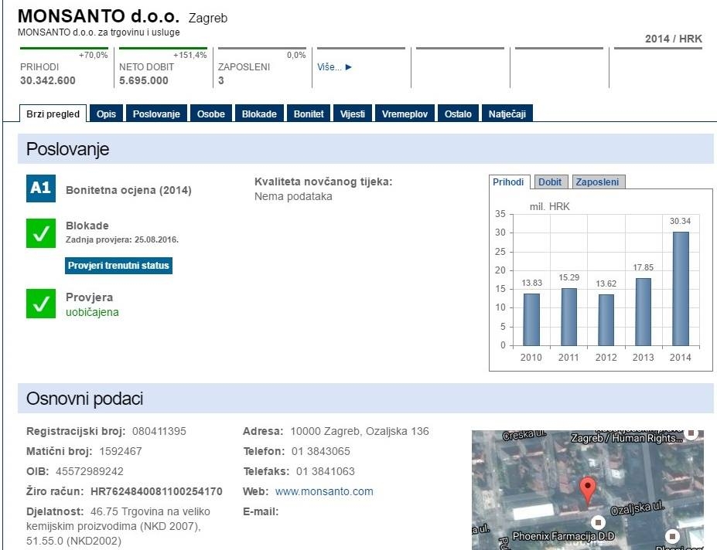Image resolution: width=717 pixels, height=550 pixels.
Task: Click the A1 credit rating badge
Action: pyautogui.click(x=41, y=188)
